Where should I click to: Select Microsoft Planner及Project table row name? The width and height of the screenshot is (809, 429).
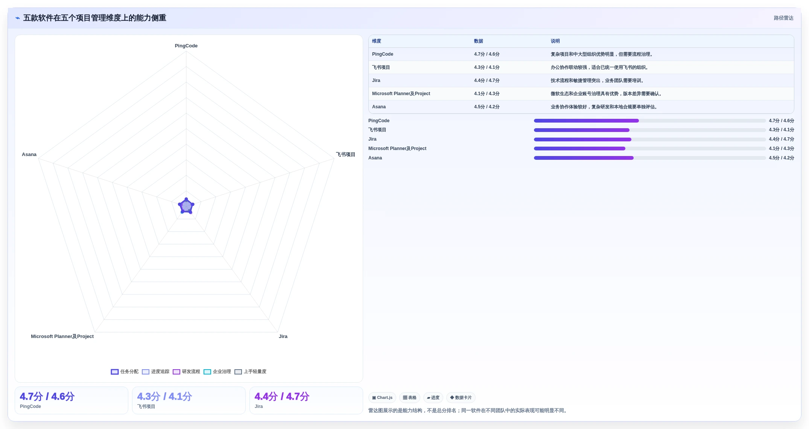coord(401,94)
